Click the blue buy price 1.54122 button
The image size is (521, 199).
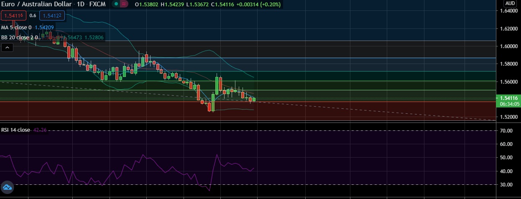[x=52, y=16]
